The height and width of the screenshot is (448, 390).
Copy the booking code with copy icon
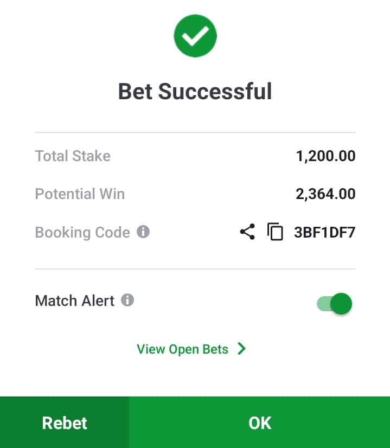point(275,233)
